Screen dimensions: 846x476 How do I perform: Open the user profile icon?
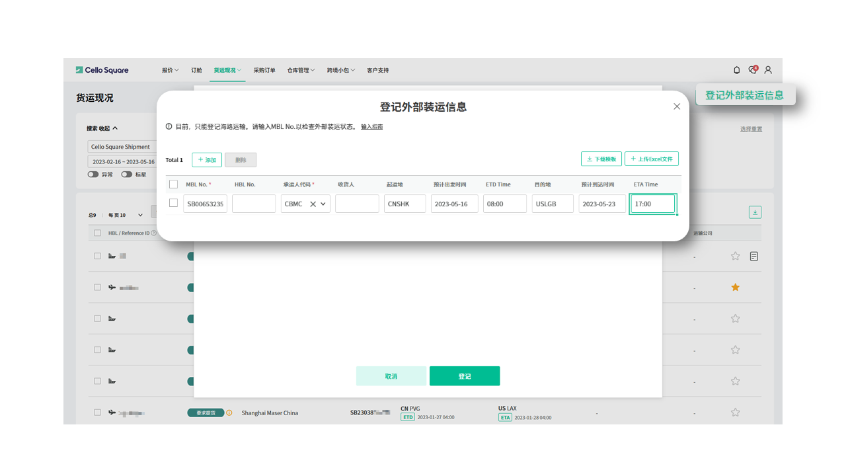pos(768,70)
